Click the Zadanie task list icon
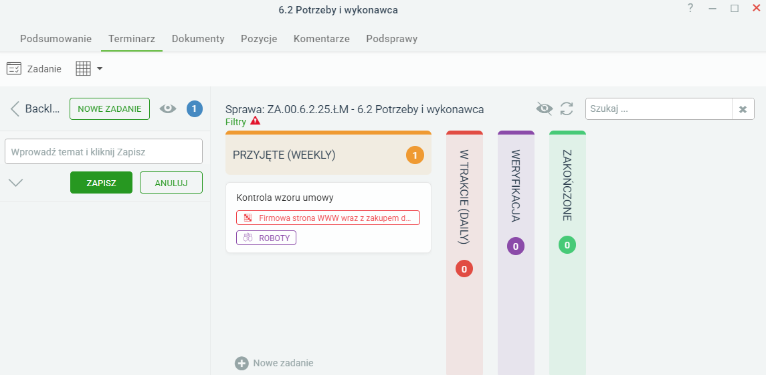Screen dimensions: 766x375 click(x=13, y=69)
